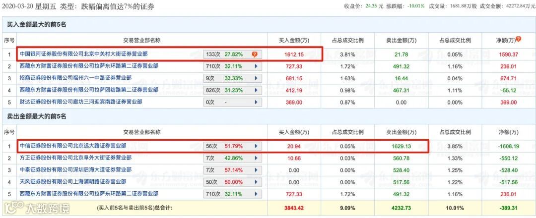
Task: Click the buy amount 691.15
Action: (294, 78)
